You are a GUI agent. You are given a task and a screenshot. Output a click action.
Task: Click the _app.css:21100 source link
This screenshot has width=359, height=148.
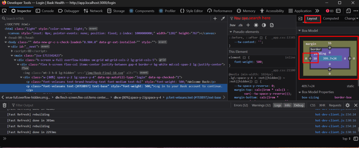coord(283,70)
